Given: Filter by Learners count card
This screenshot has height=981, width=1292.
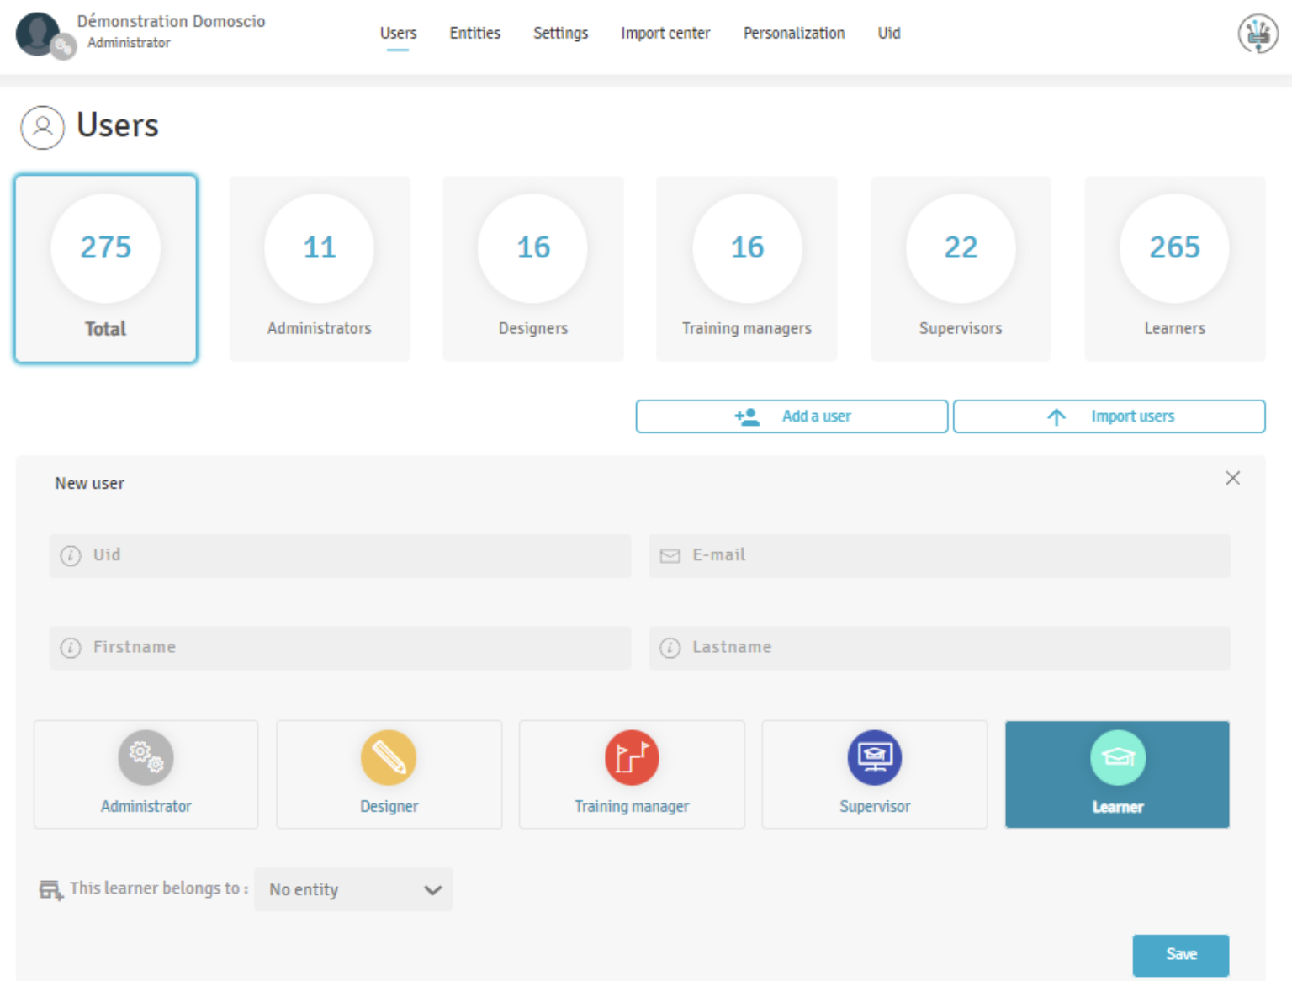Looking at the screenshot, I should pyautogui.click(x=1175, y=269).
